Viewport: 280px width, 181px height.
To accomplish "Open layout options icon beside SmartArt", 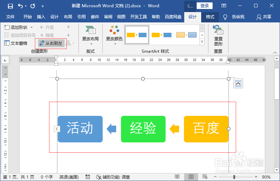I will coord(238,83).
